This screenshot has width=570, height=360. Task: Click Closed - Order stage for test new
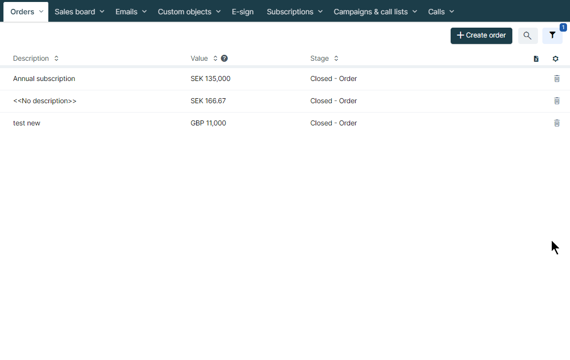(333, 123)
